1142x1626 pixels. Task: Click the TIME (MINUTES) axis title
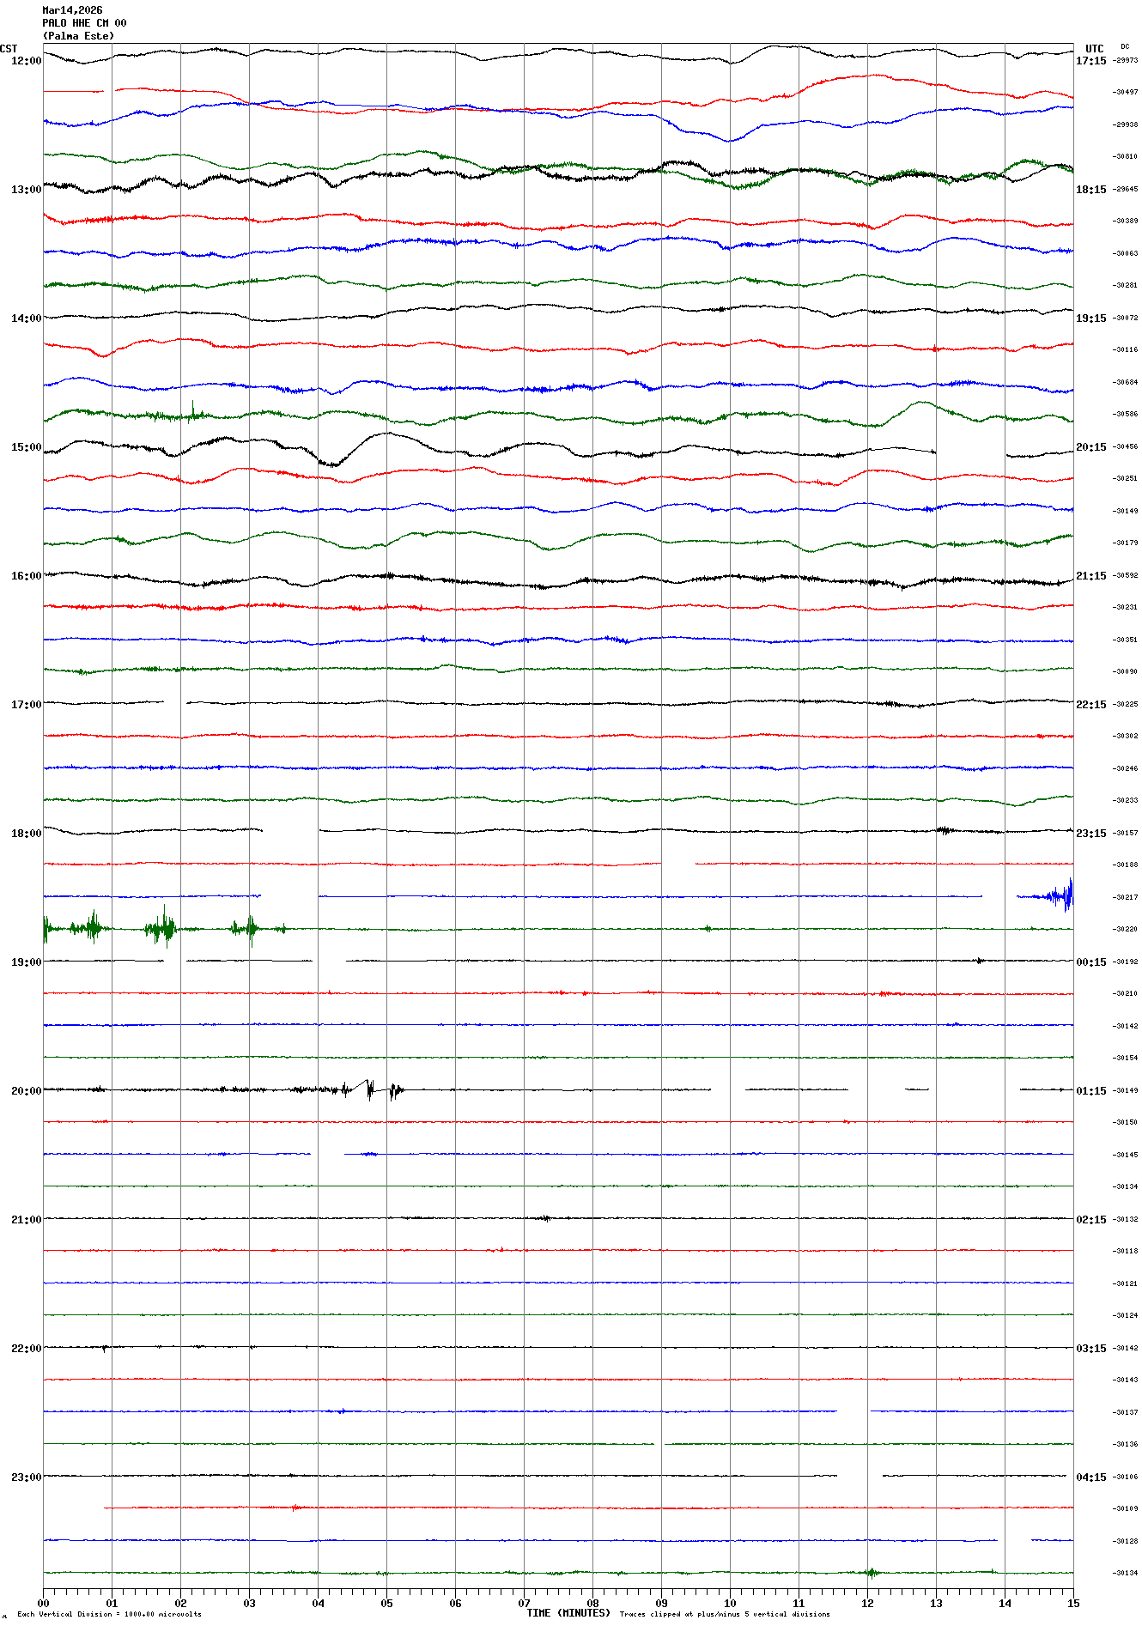click(568, 1613)
